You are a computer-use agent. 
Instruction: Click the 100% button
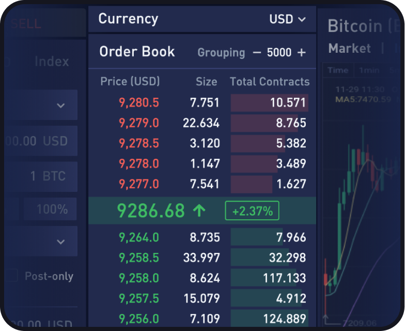51,209
